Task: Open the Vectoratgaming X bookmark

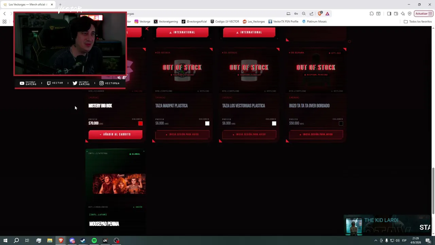Action: [166, 21]
